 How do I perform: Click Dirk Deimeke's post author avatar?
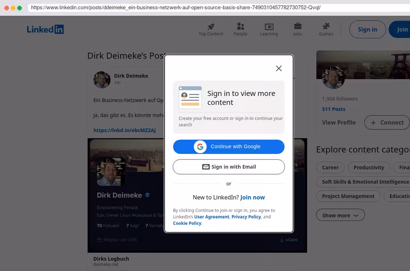click(x=101, y=80)
